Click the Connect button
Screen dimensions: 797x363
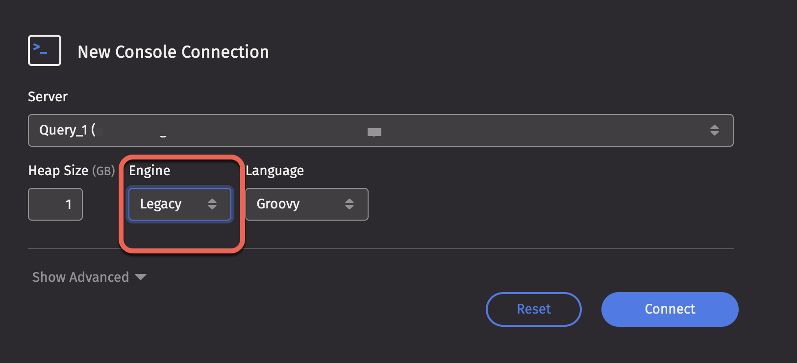tap(670, 309)
